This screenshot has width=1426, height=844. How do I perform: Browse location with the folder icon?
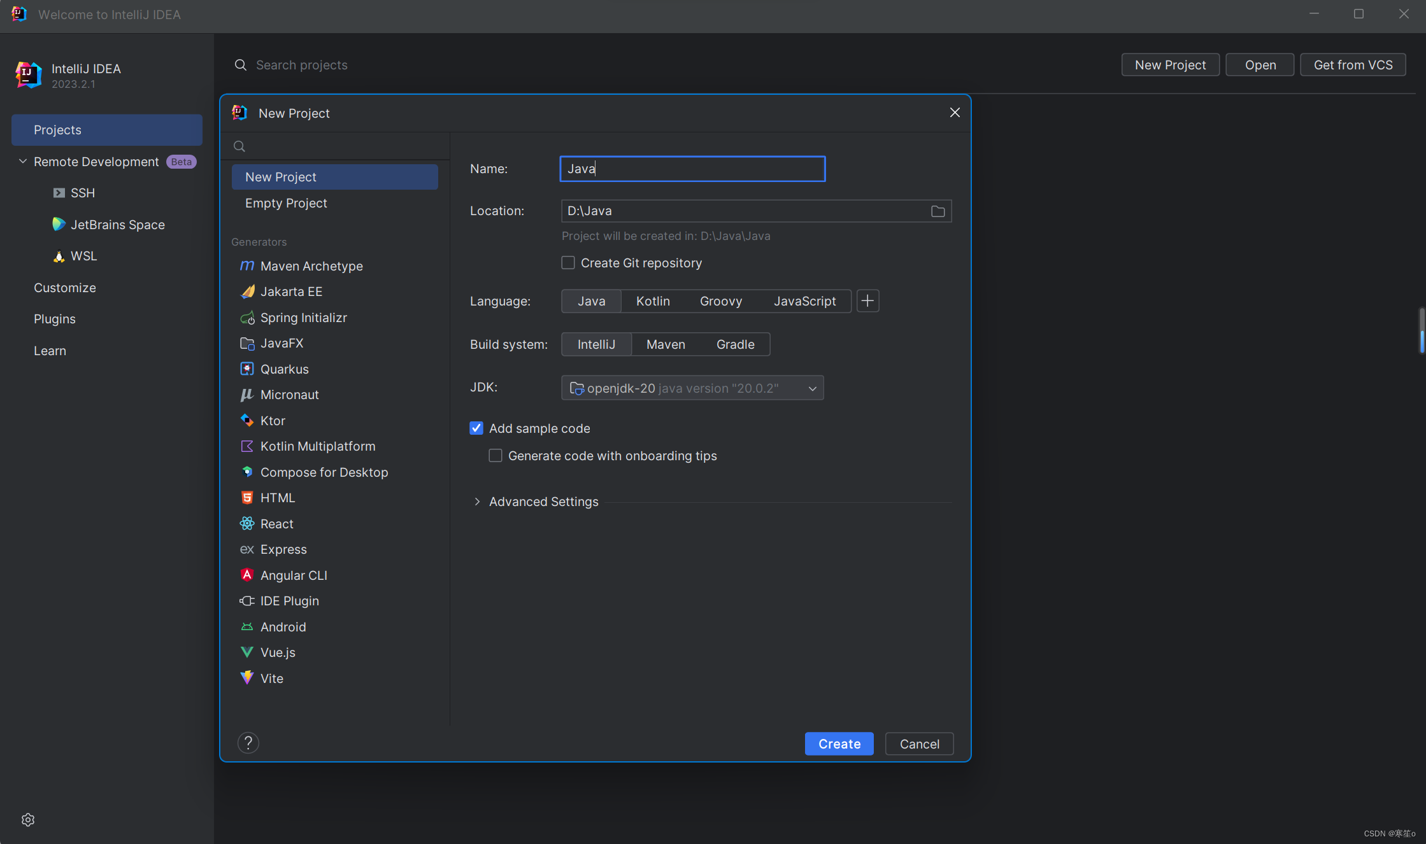point(938,211)
